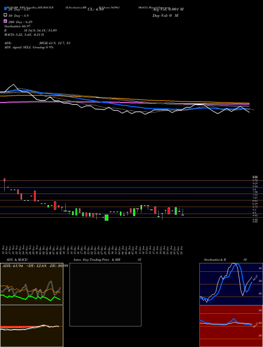Click the white 50 Day legend swatch

(5, 15)
